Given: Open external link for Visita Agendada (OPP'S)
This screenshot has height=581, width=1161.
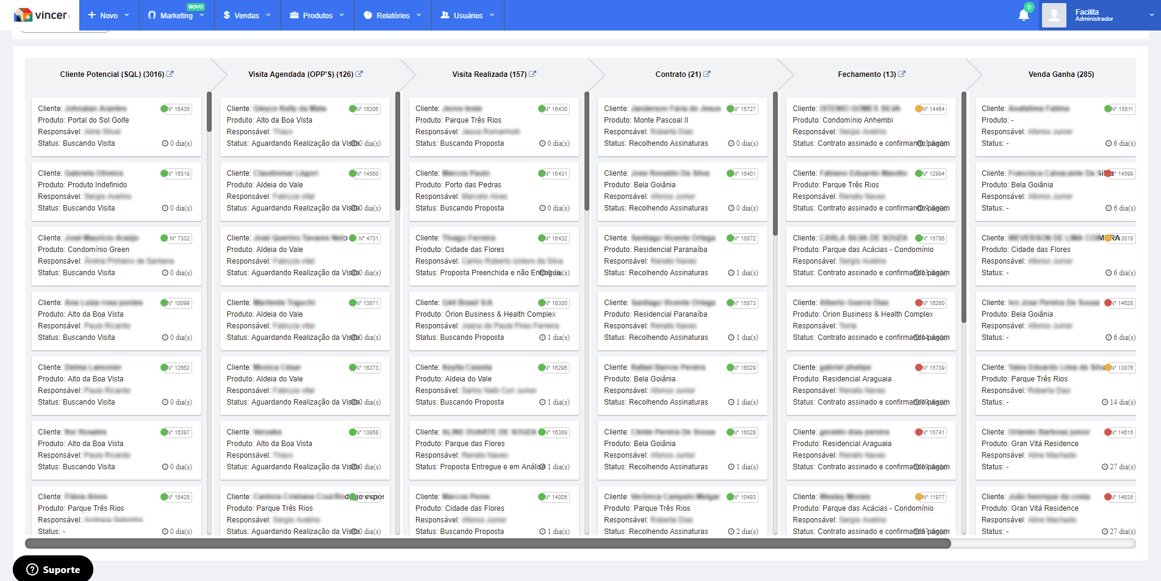Looking at the screenshot, I should pos(359,74).
